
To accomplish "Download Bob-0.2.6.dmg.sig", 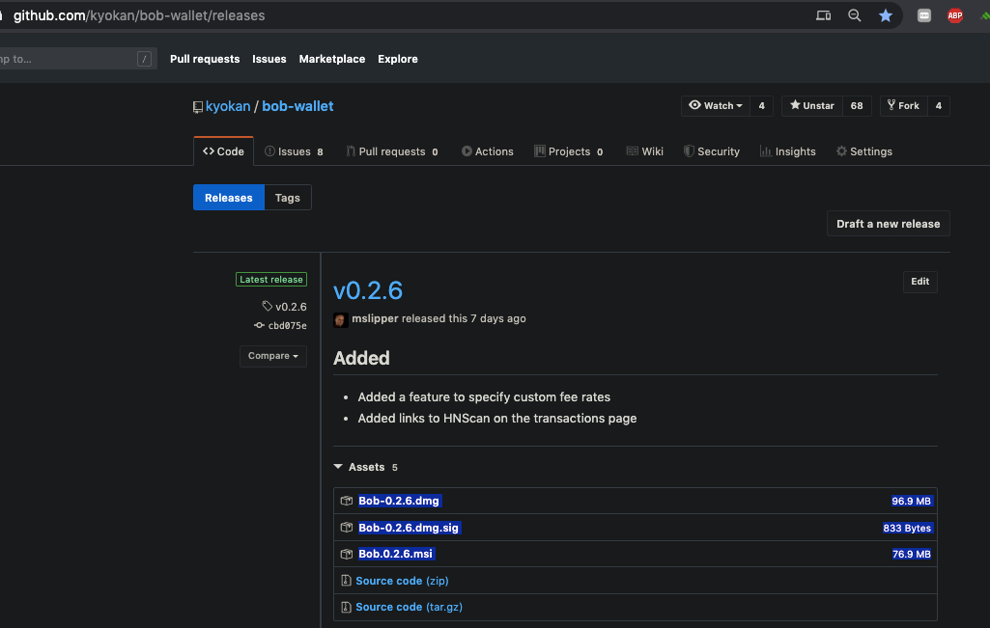I will coord(409,528).
